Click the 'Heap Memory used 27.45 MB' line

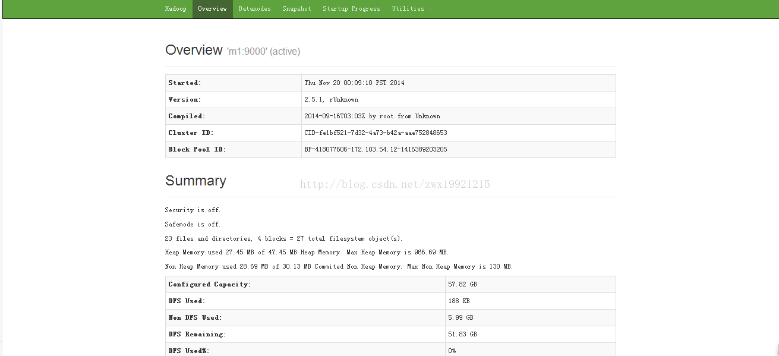tap(307, 252)
